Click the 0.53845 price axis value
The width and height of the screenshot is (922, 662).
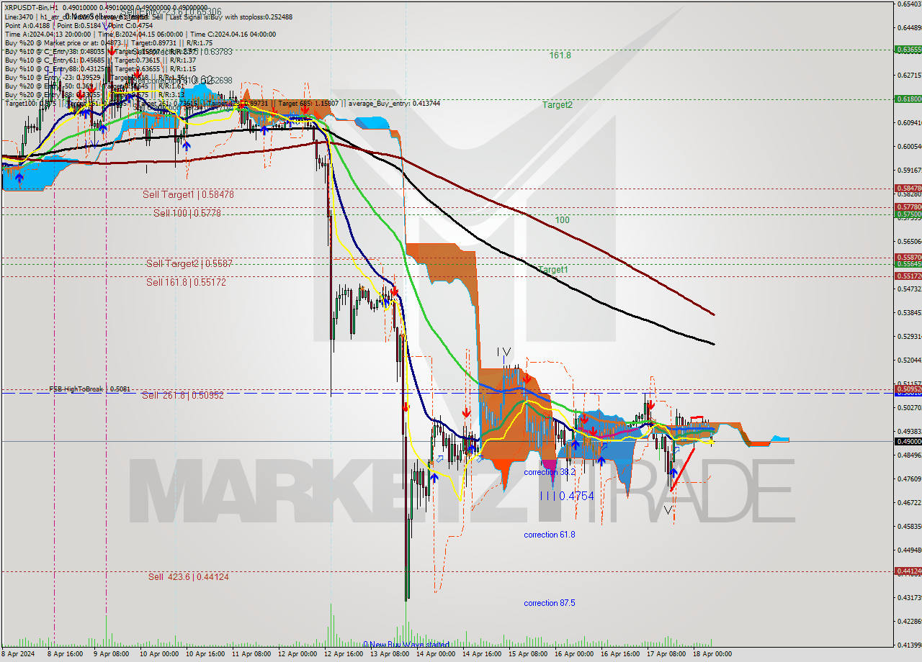click(x=908, y=312)
